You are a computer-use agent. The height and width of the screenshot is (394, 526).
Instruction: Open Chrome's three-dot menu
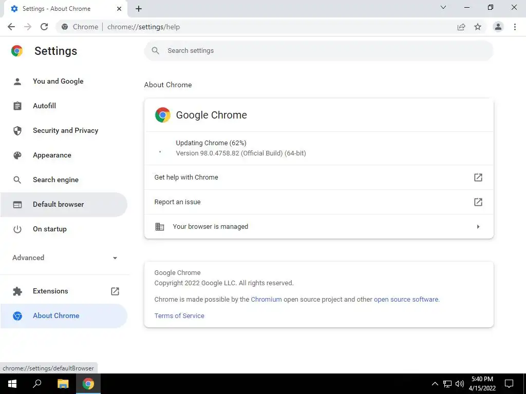515,27
